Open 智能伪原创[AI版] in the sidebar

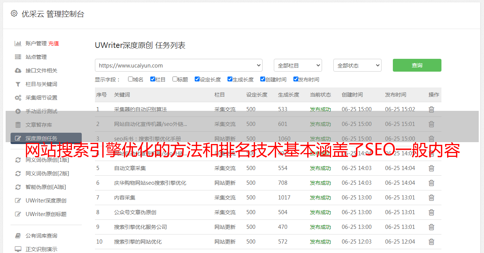46,187
